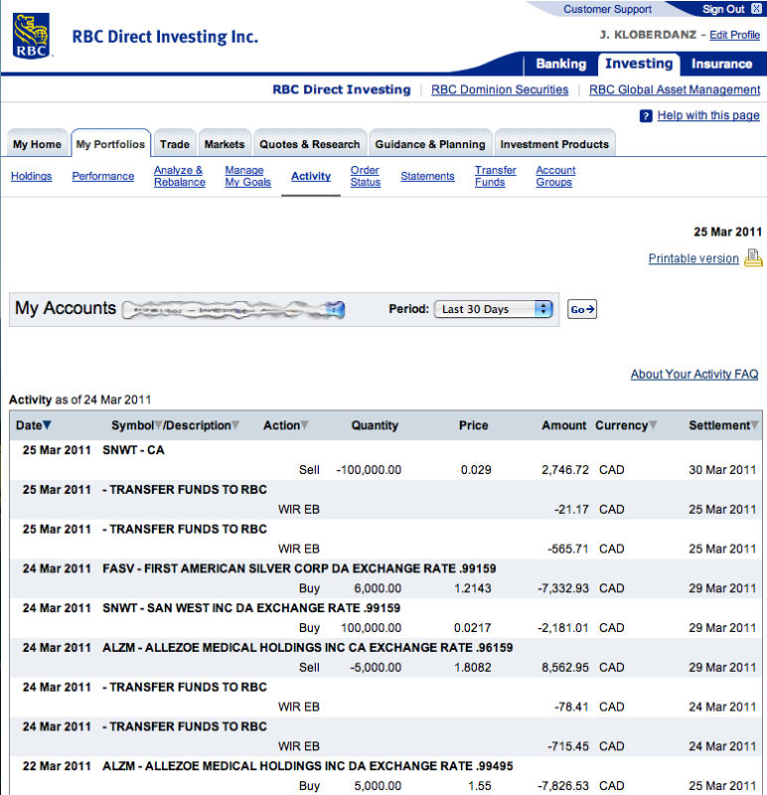Open the Guidance & Planning tab
This screenshot has height=795, width=767.
(x=430, y=144)
